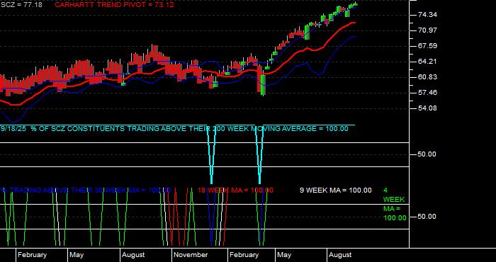This screenshot has width=496, height=262.
Task: Click the 30 week MA blue label
Action: 86,190
